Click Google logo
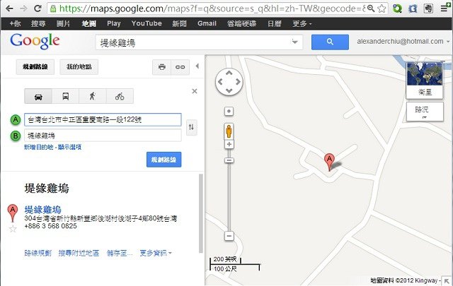The width and height of the screenshot is (453, 286). [x=35, y=41]
